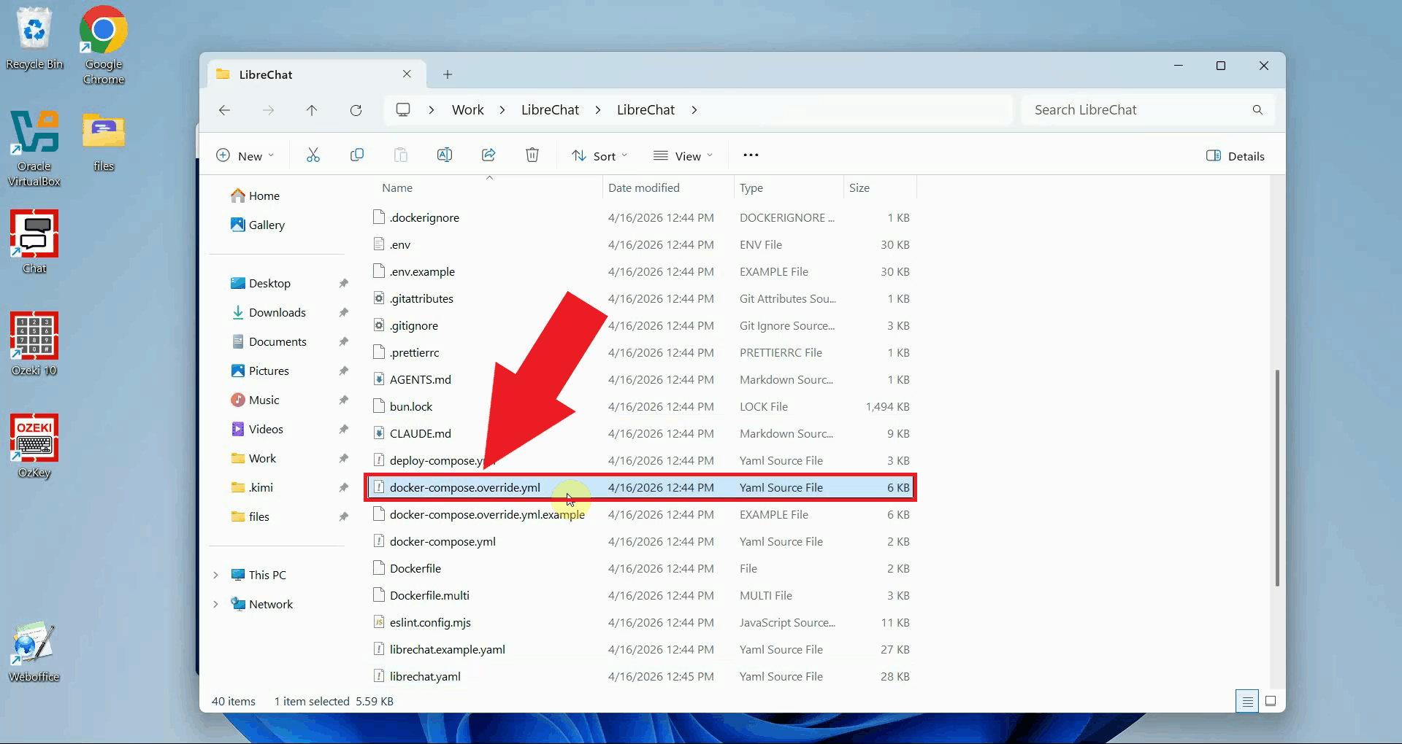Open the Sort dropdown menu
1402x744 pixels.
click(600, 156)
